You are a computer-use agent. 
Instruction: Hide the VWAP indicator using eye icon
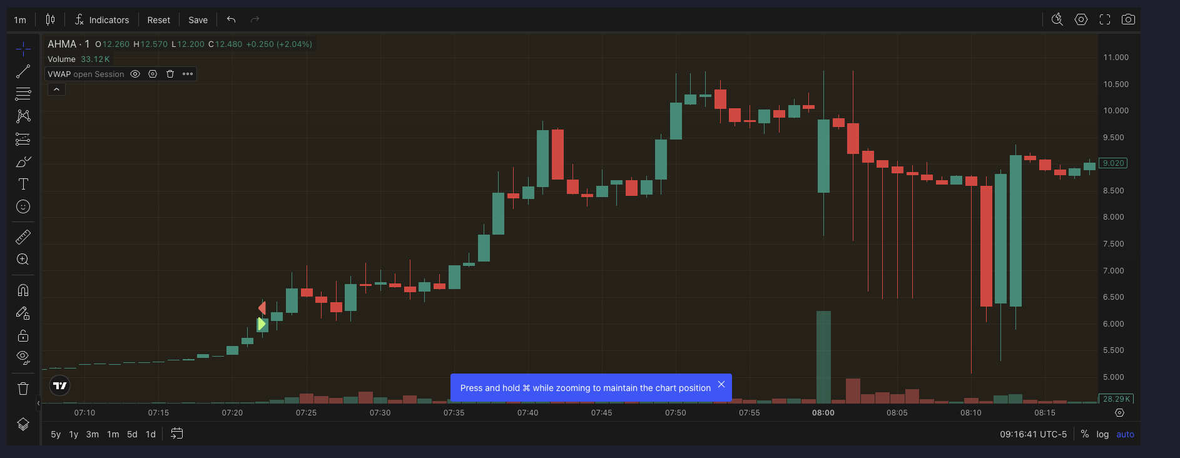click(x=135, y=74)
